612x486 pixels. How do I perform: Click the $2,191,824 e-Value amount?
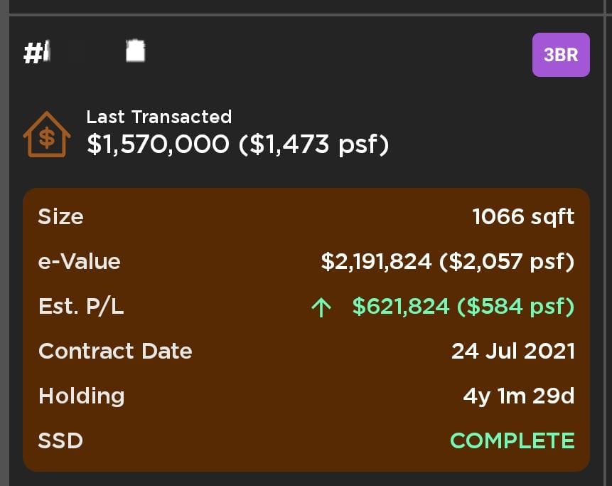tap(376, 262)
